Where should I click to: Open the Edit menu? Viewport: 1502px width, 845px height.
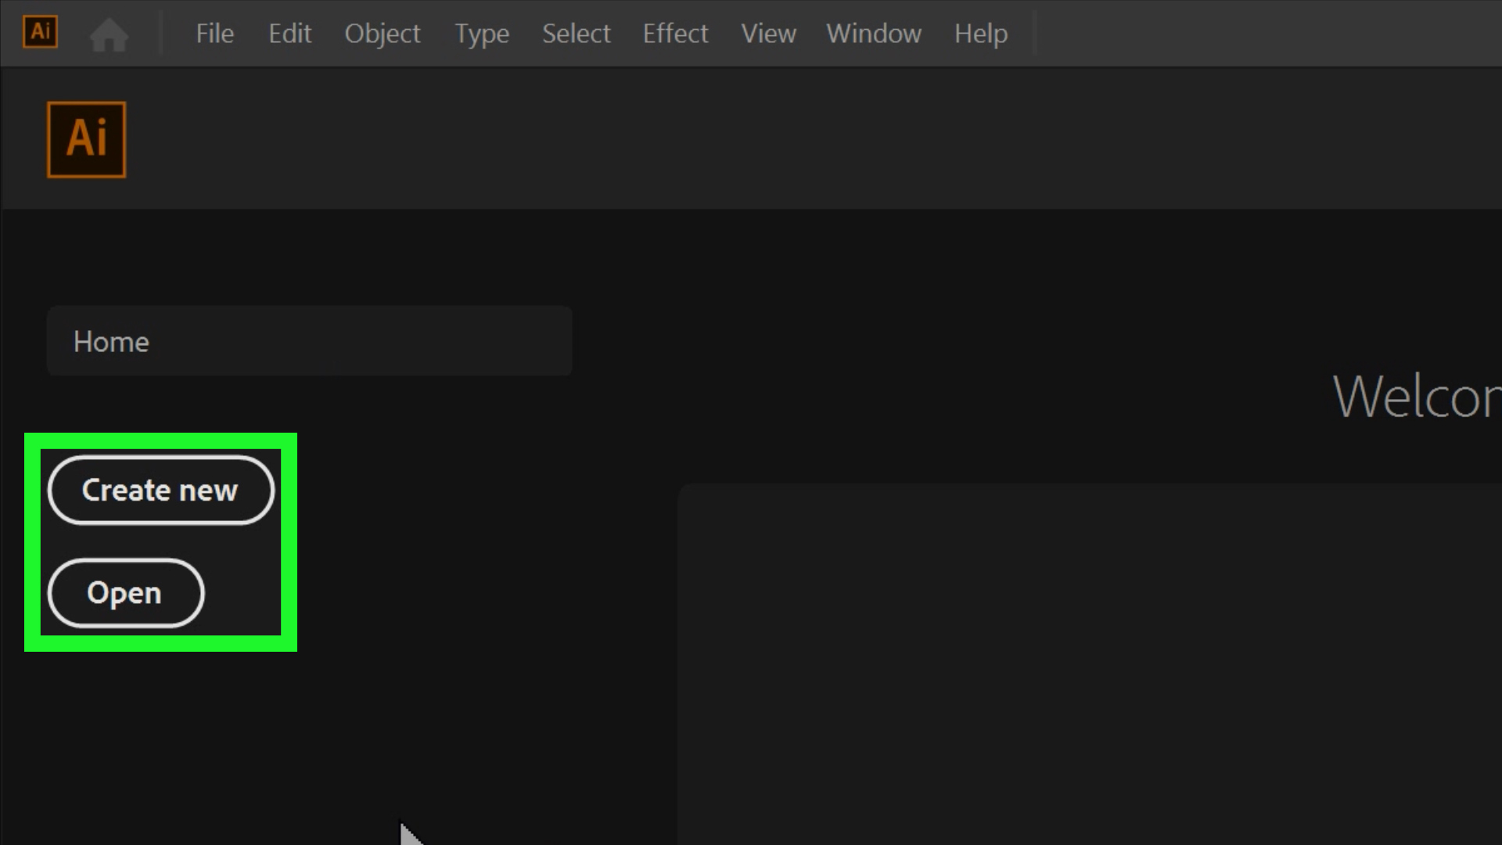coord(289,34)
